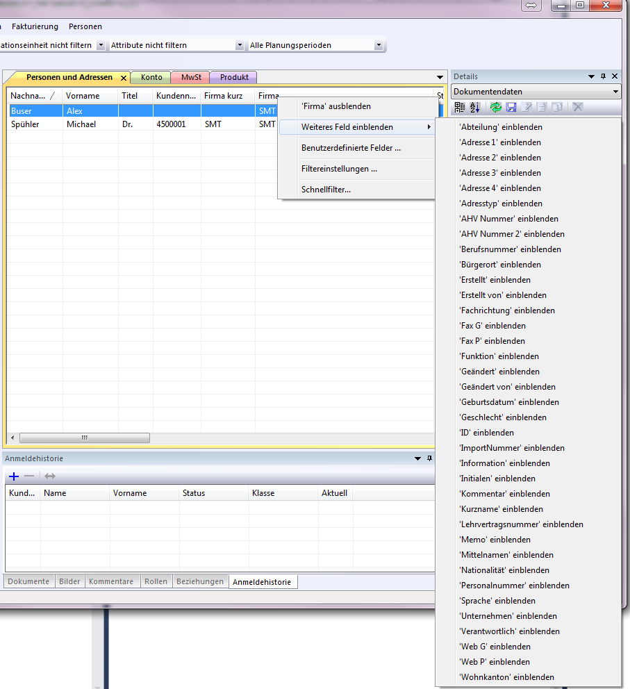The image size is (630, 689).
Task: Click the save floppy disk icon
Action: [511, 107]
